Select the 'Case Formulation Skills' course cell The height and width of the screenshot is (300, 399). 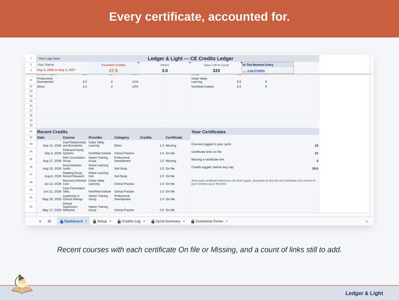tap(74, 190)
